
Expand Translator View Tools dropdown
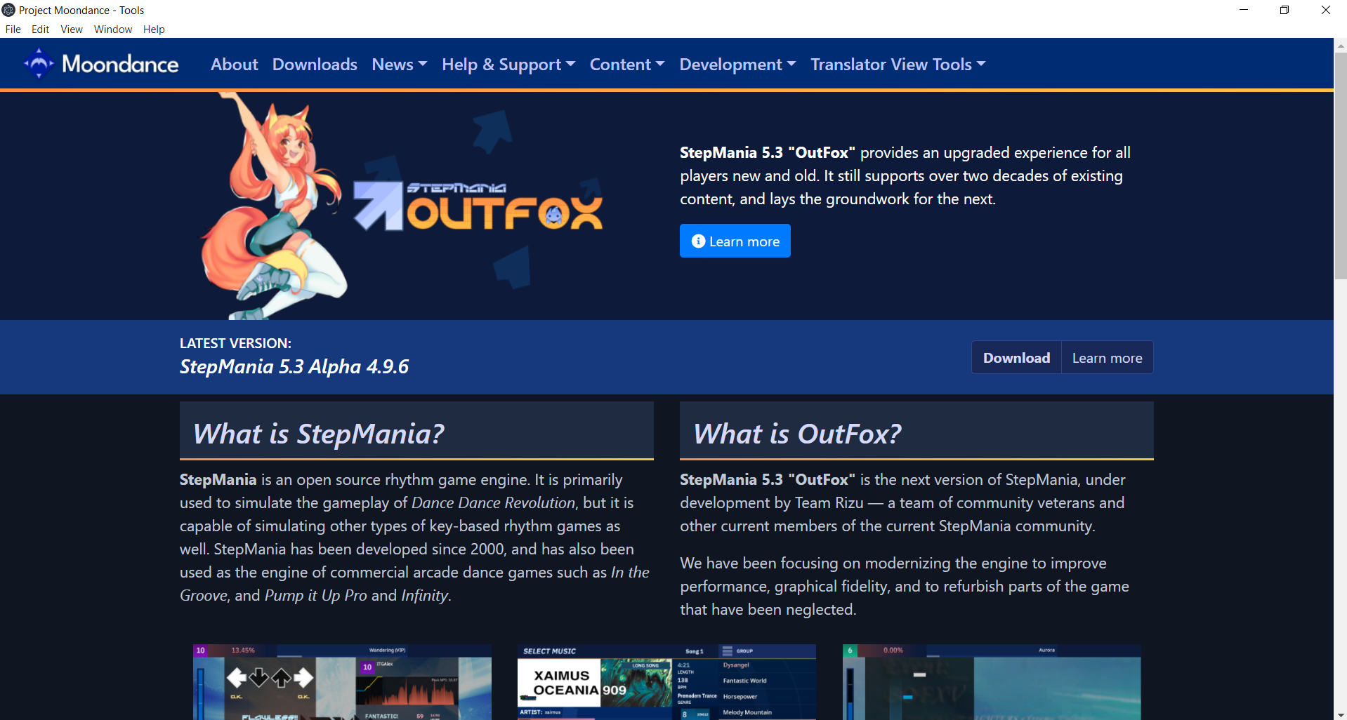898,65
